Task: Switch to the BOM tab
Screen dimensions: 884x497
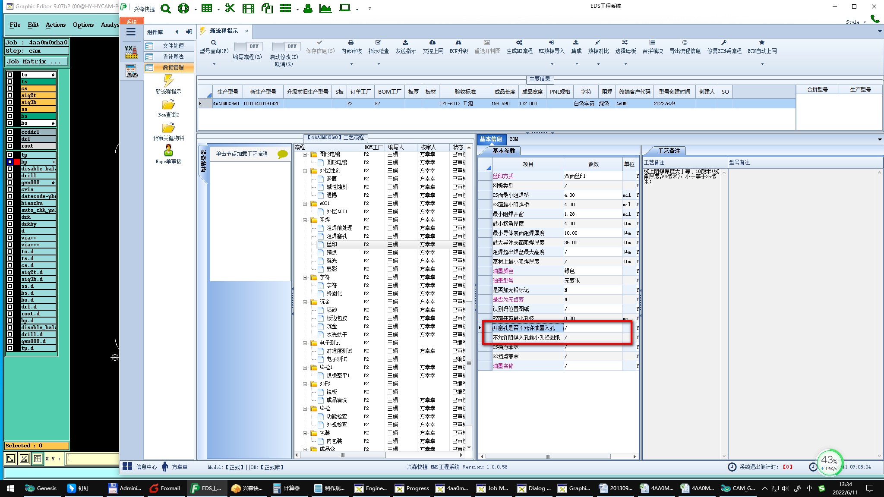Action: 514,139
